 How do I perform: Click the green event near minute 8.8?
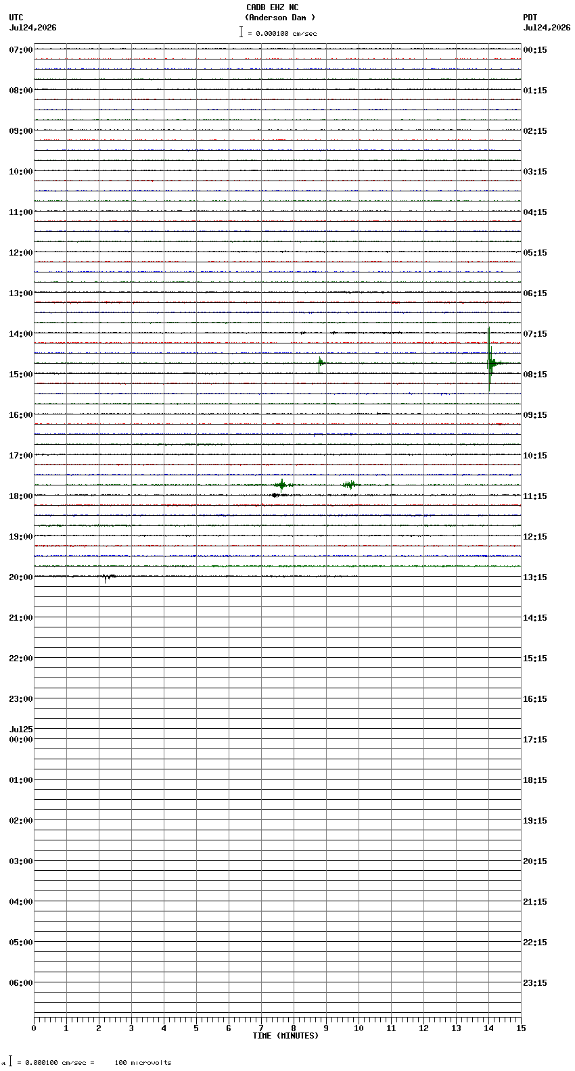click(321, 363)
